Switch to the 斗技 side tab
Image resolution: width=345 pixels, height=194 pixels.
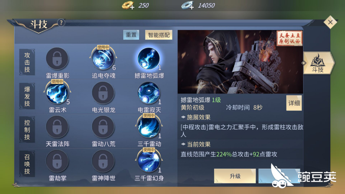(x=318, y=63)
